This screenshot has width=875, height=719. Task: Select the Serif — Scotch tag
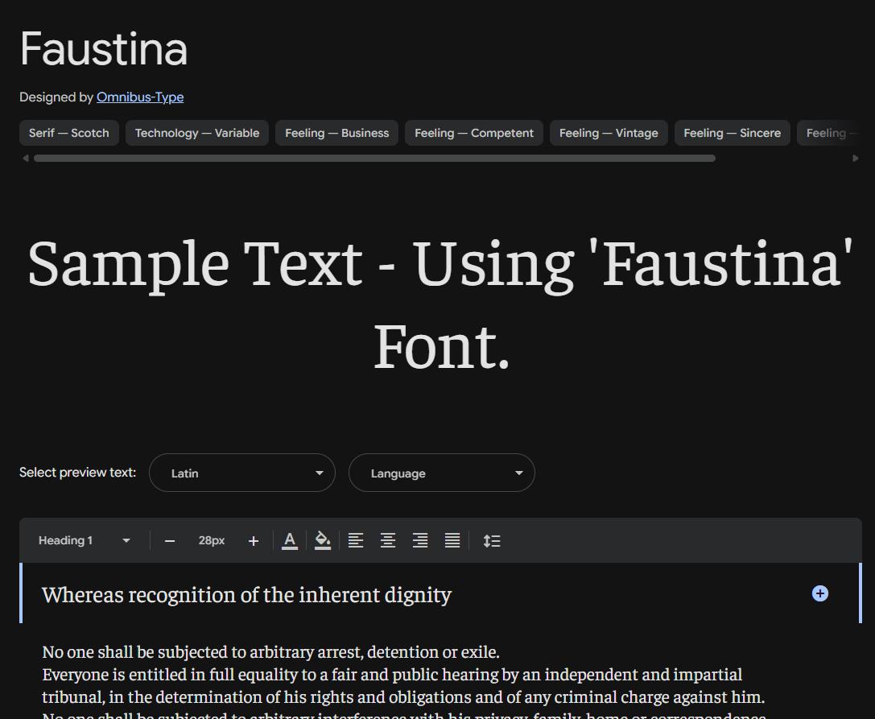point(69,133)
